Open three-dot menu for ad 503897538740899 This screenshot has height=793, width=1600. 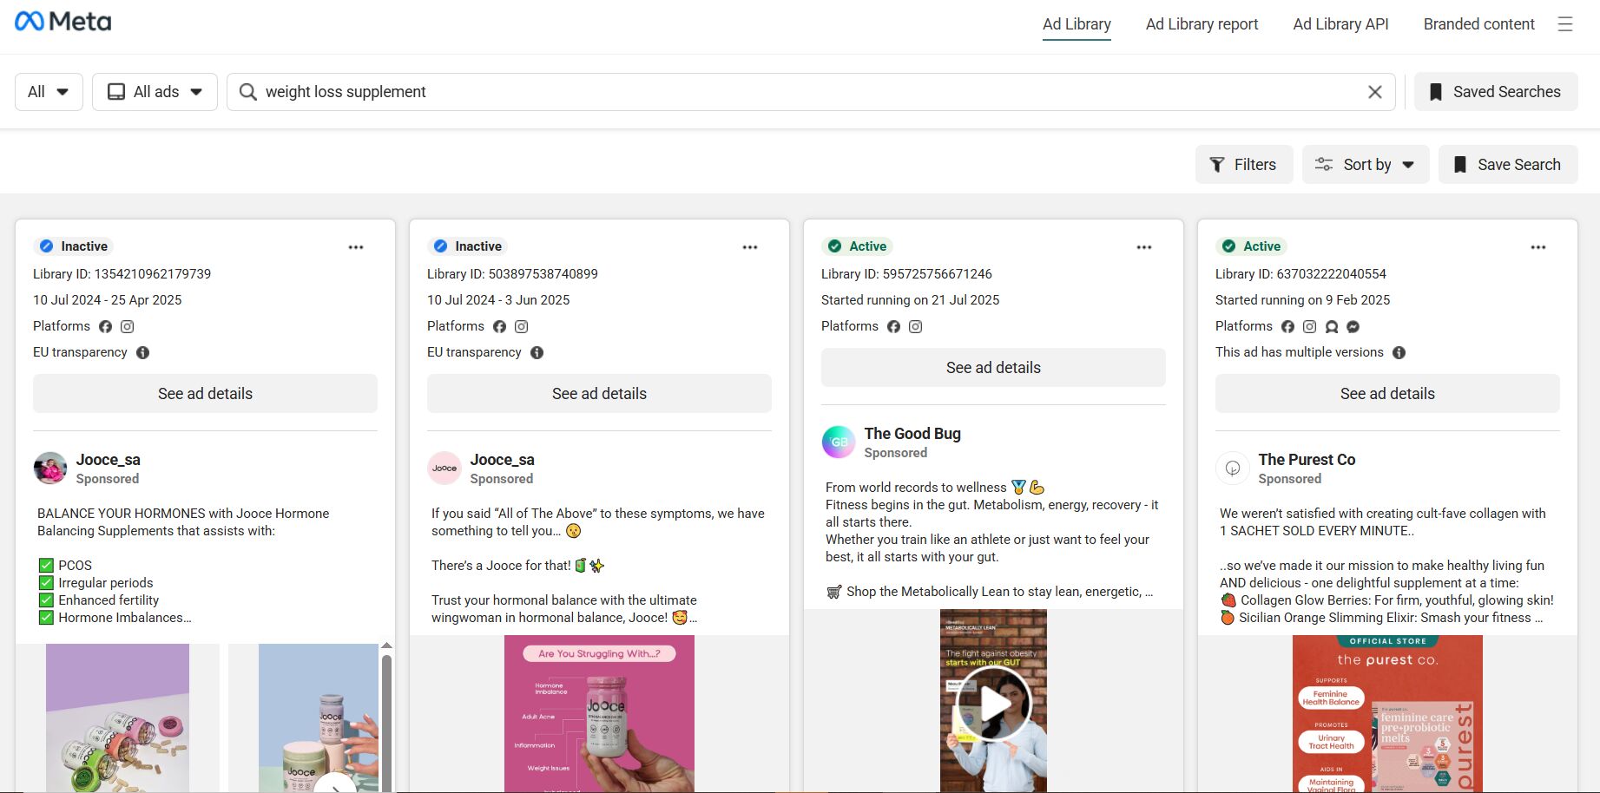point(750,247)
